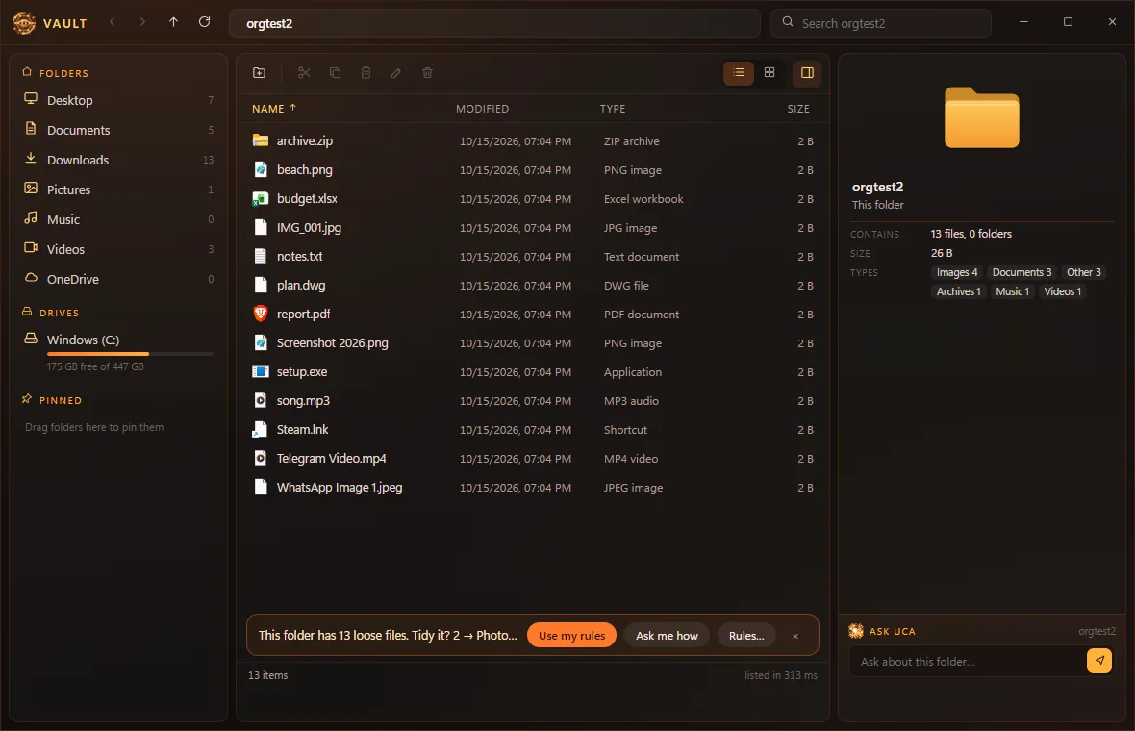The image size is (1135, 731).
Task: Click the PDF document type cell
Action: 642,315
